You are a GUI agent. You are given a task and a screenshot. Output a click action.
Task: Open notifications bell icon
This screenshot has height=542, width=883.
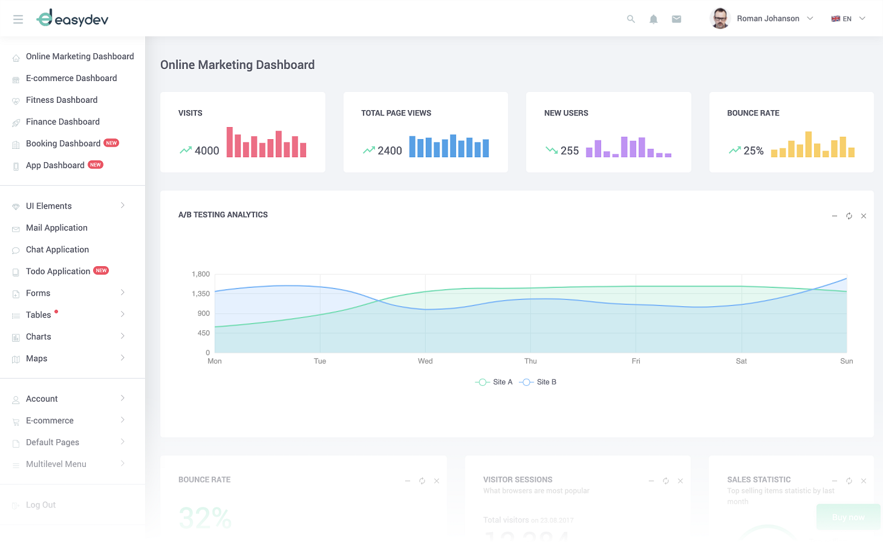pyautogui.click(x=653, y=19)
